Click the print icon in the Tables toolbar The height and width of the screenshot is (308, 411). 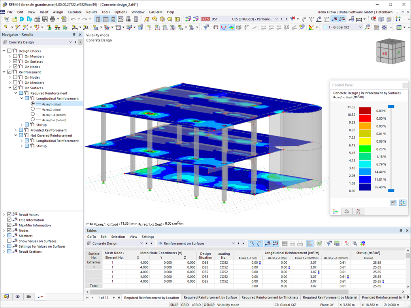(x=292, y=243)
